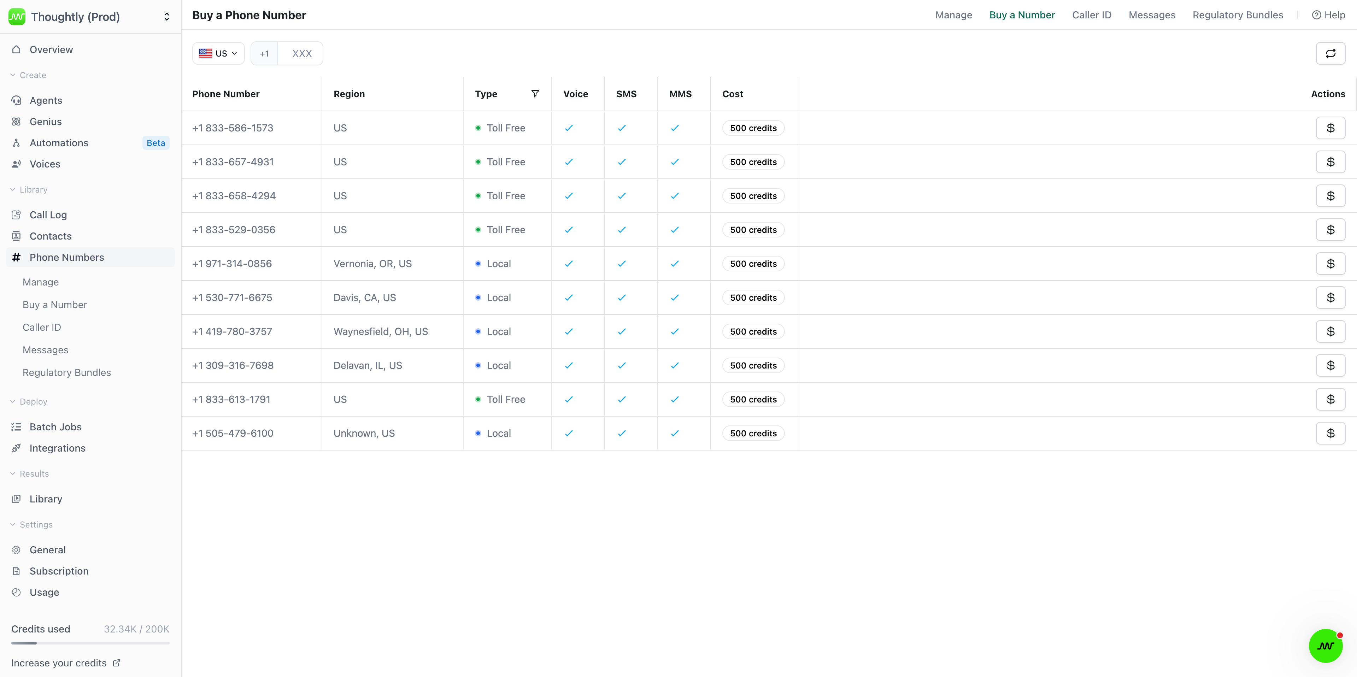Click 32.34K / 200K credits usage text
The image size is (1357, 677).
[136, 629]
